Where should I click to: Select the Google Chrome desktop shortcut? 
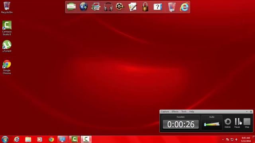point(7,67)
